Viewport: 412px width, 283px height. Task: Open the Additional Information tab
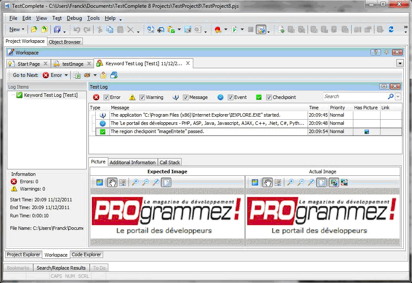(132, 162)
